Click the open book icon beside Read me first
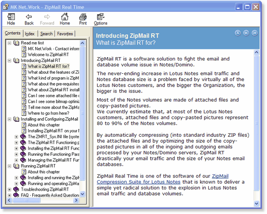The image size is (267, 214). click(16, 43)
